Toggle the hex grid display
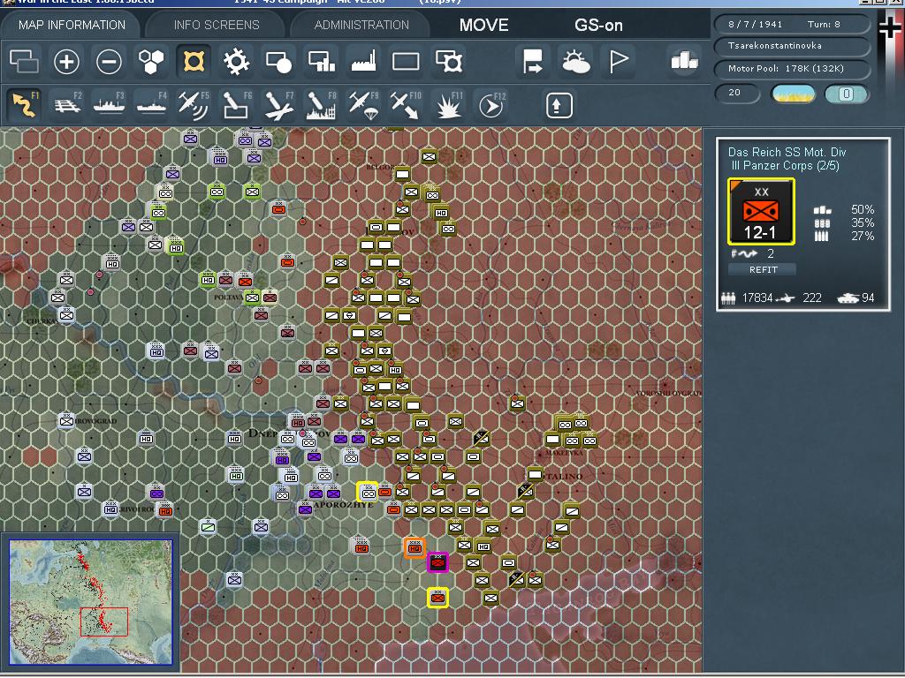Viewport: 905px width, 678px height. pyautogui.click(x=151, y=61)
